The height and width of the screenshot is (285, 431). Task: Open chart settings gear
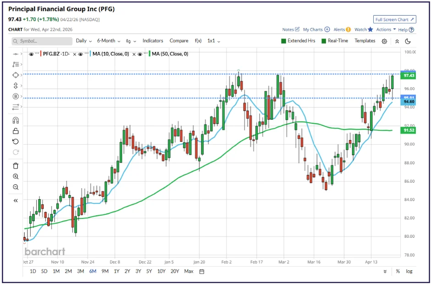[384, 41]
